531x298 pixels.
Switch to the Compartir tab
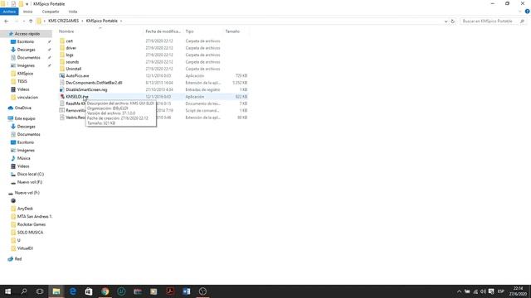point(51,12)
